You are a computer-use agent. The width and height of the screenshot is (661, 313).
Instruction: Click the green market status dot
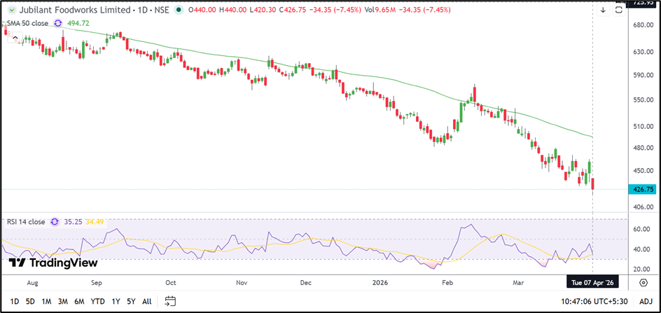click(x=180, y=11)
